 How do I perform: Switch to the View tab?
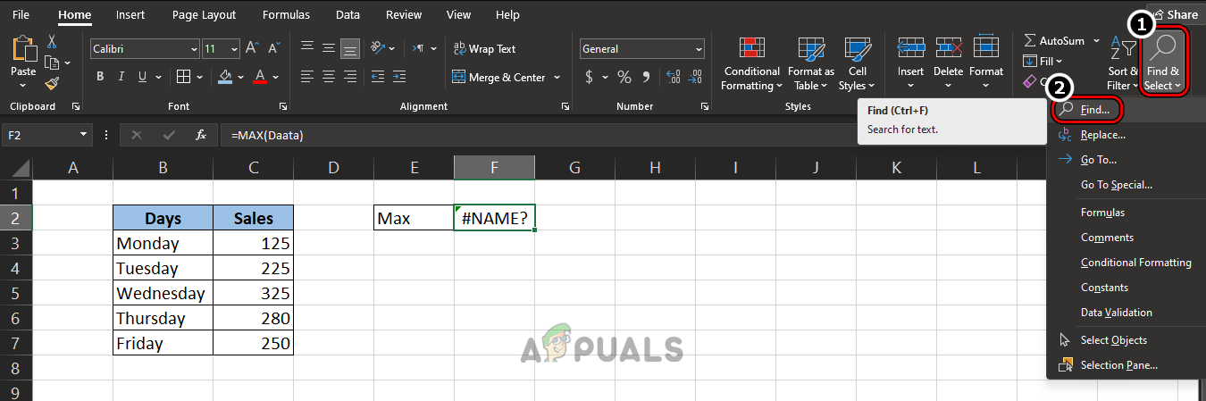tap(458, 15)
